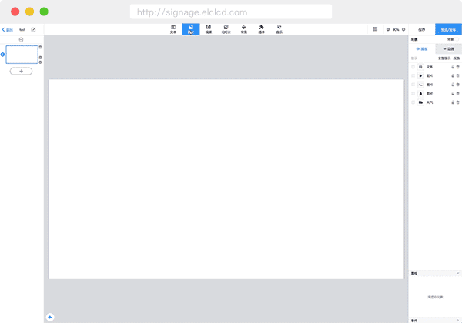The width and height of the screenshot is (462, 323).
Task: Click the text layer thumbnail icon
Action: pyautogui.click(x=420, y=67)
